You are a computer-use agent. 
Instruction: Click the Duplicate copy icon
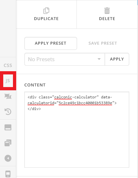pyautogui.click(x=46, y=11)
